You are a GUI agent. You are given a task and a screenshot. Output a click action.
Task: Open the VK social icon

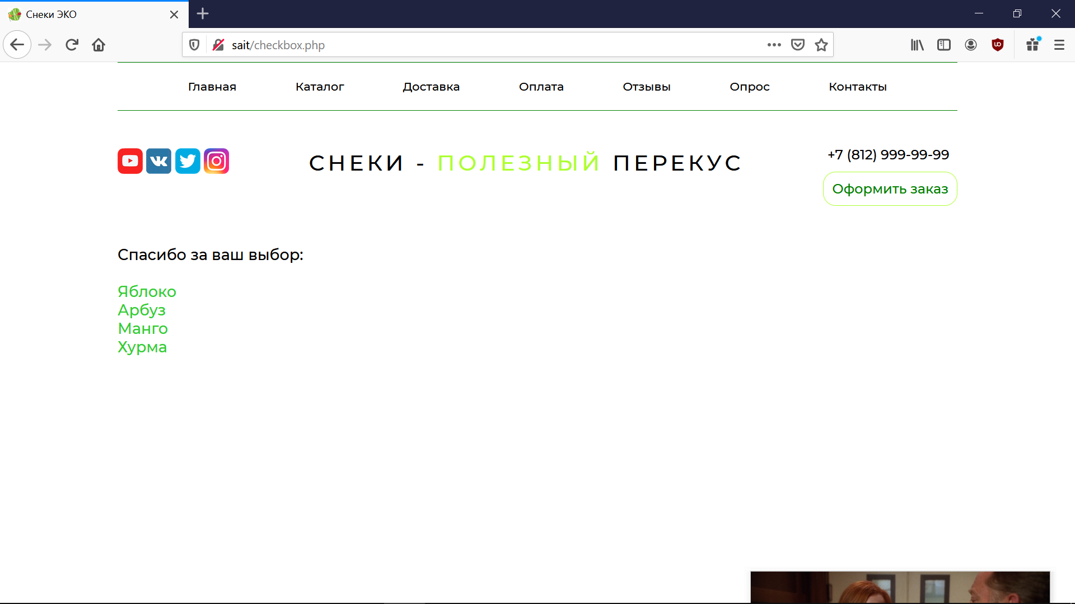[159, 161]
